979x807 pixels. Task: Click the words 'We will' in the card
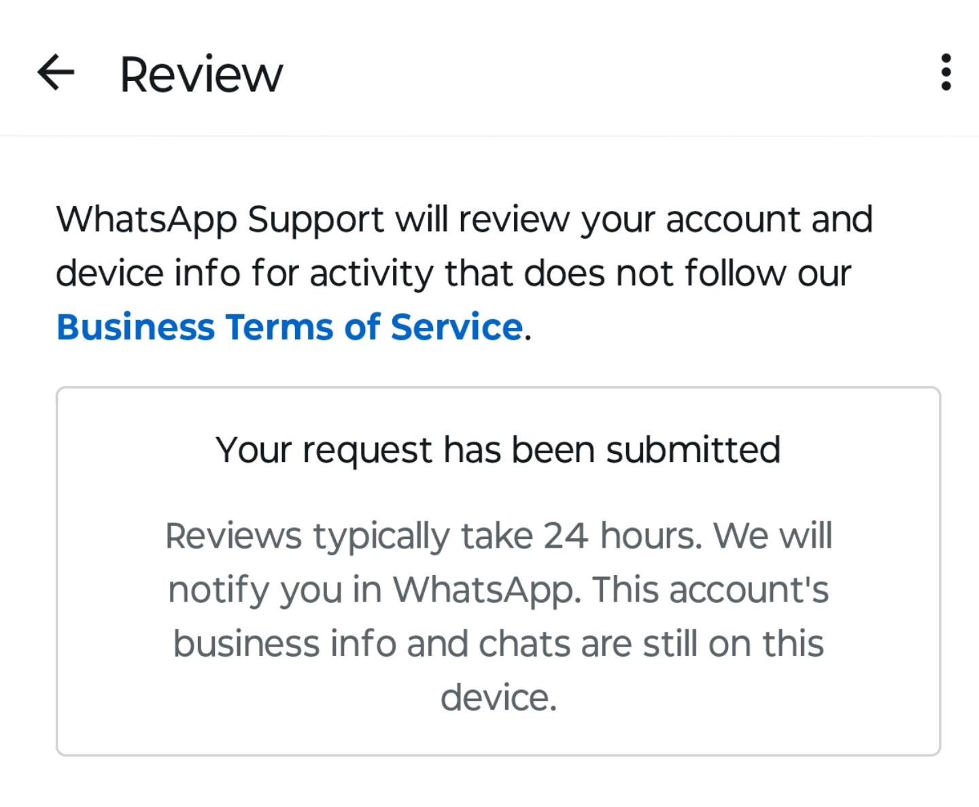pyautogui.click(x=773, y=536)
